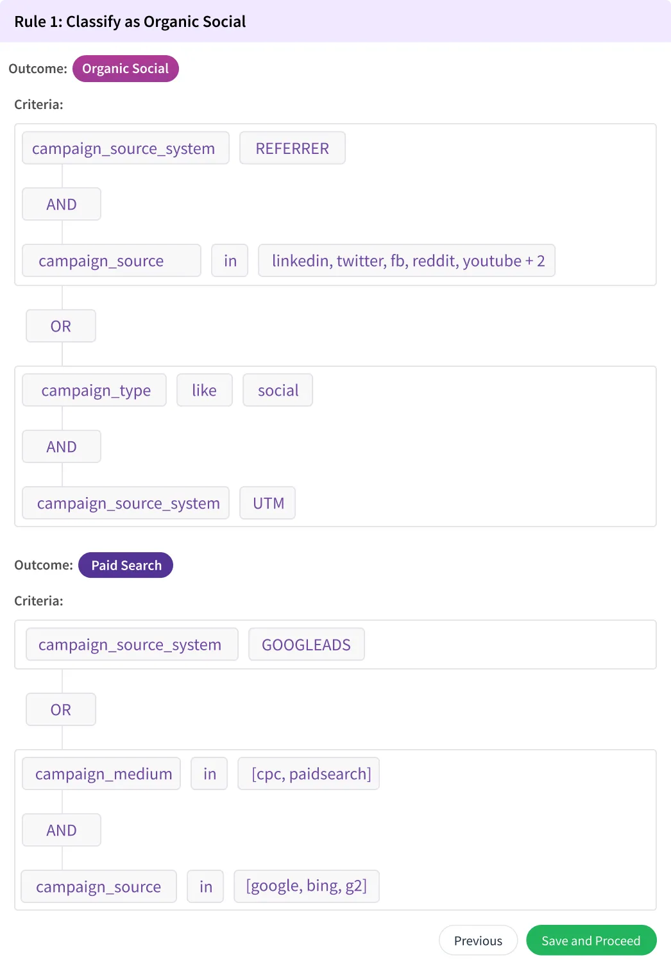The image size is (671, 971).
Task: Toggle the AND operator below REFERRER criterion
Action: 62,204
